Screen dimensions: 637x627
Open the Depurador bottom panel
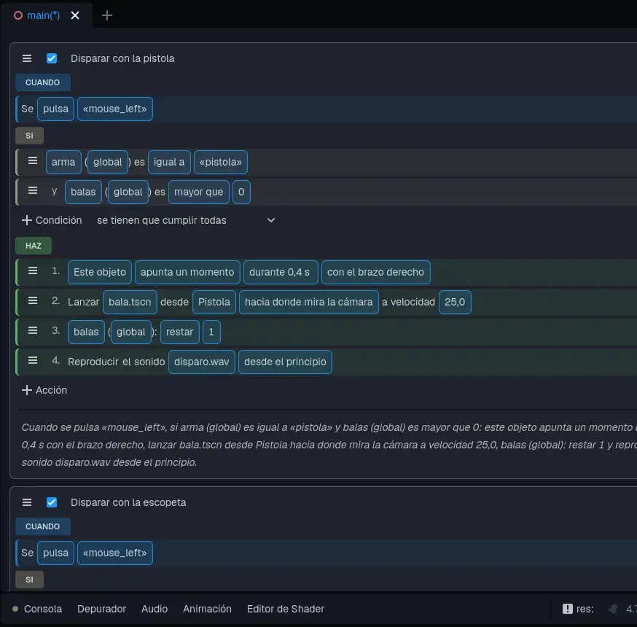(x=101, y=609)
